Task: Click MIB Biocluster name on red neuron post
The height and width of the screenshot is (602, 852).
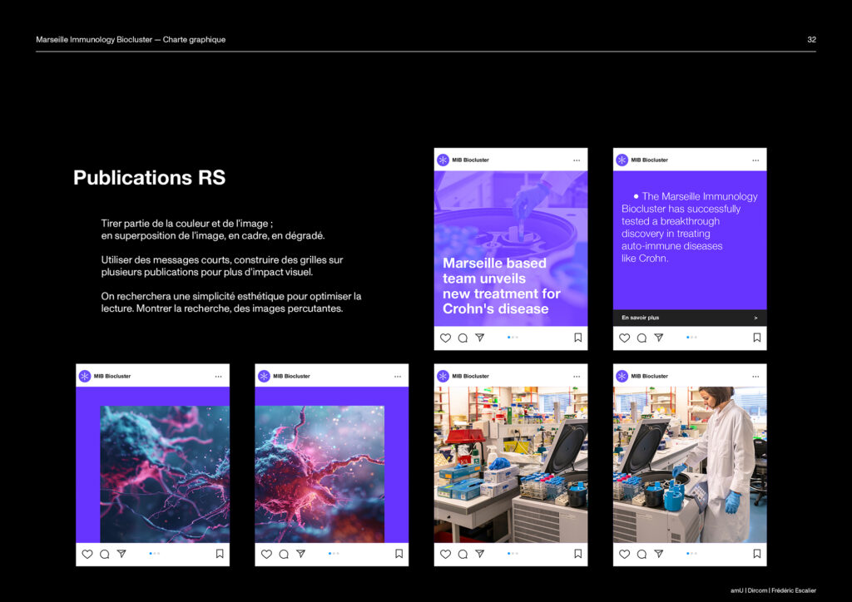Action: [291, 376]
